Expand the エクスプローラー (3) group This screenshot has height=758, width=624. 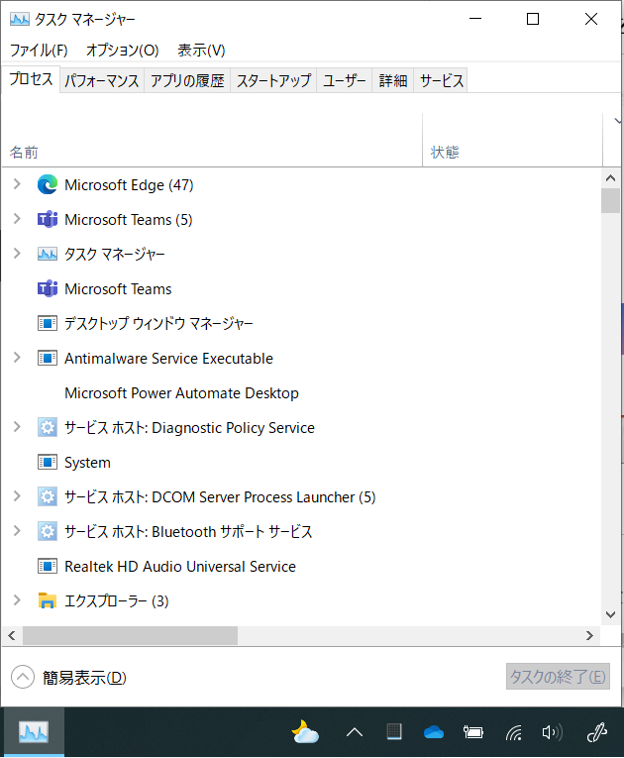[17, 600]
